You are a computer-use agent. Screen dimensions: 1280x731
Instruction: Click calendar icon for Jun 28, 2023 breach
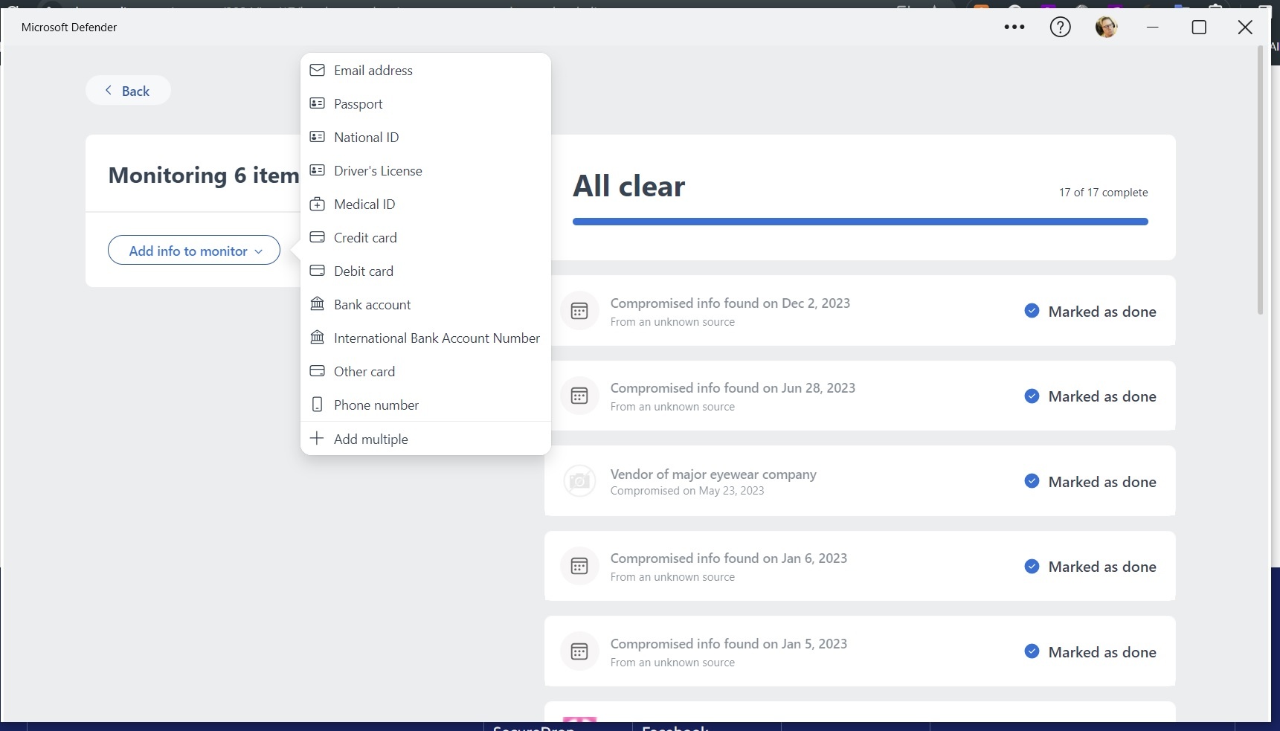tap(579, 396)
